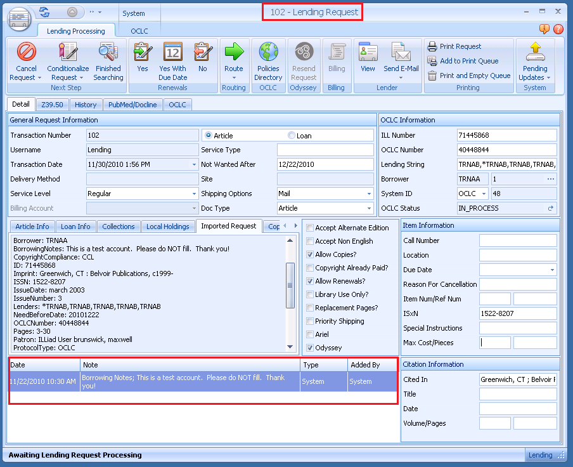Click the green Route arrow icon

[234, 52]
